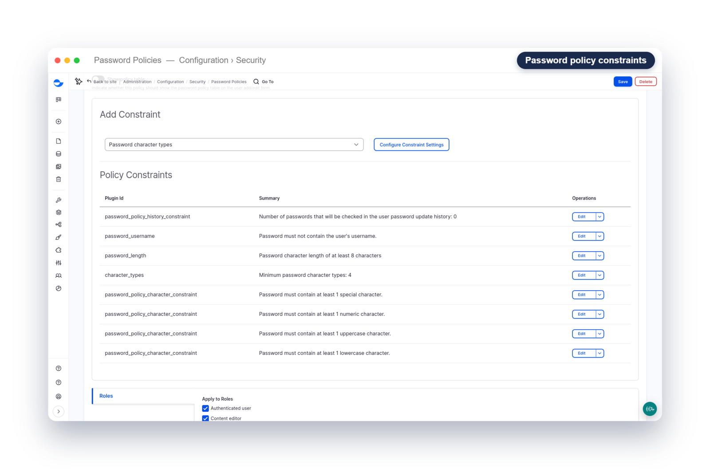Click 'Password character length of at least 8 characters'
The width and height of the screenshot is (710, 469).
point(320,256)
